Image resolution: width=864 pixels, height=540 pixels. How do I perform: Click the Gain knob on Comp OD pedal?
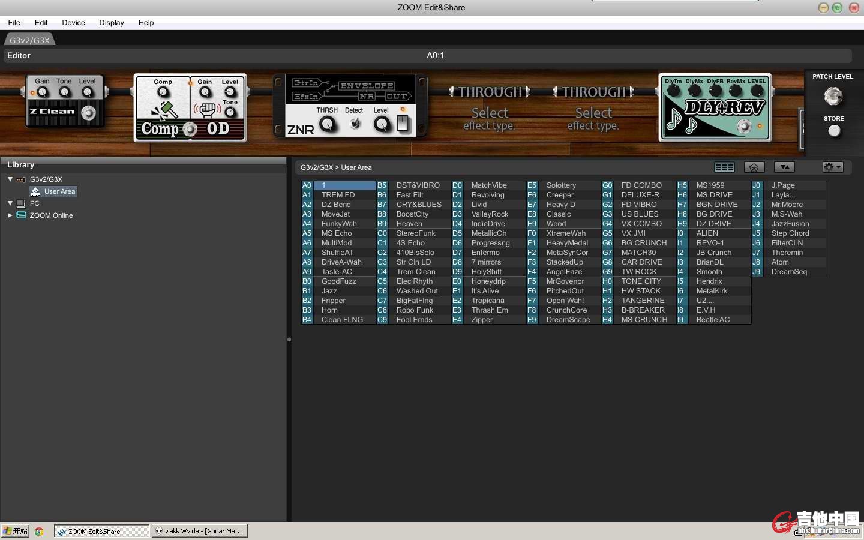coord(205,93)
